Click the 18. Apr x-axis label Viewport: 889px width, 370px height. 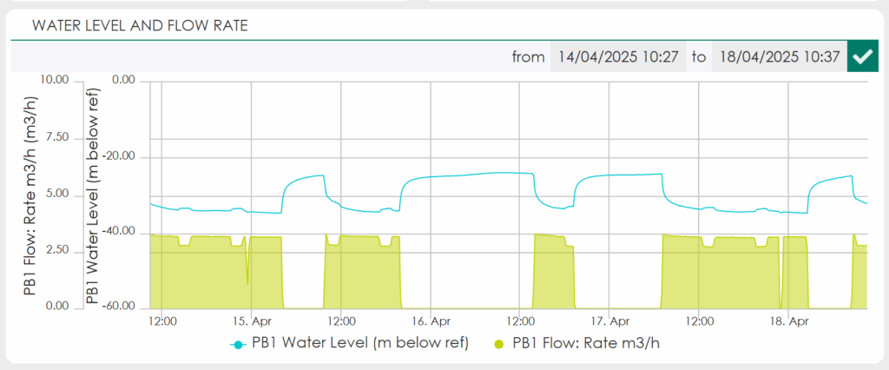[x=788, y=321]
